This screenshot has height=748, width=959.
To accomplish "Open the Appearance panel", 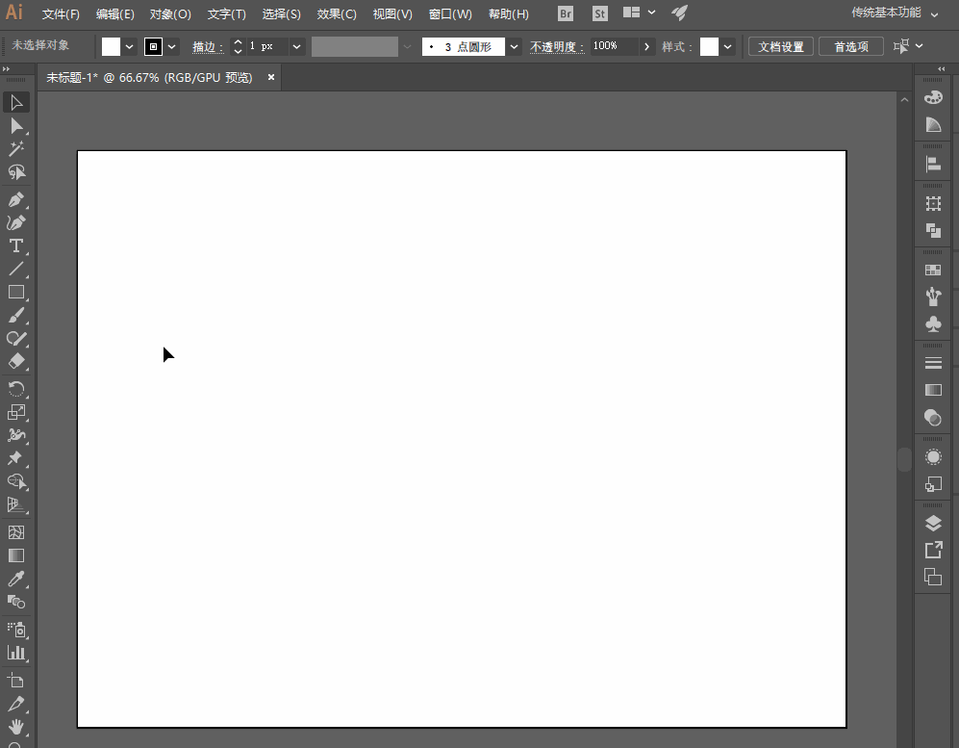I will click(x=933, y=456).
